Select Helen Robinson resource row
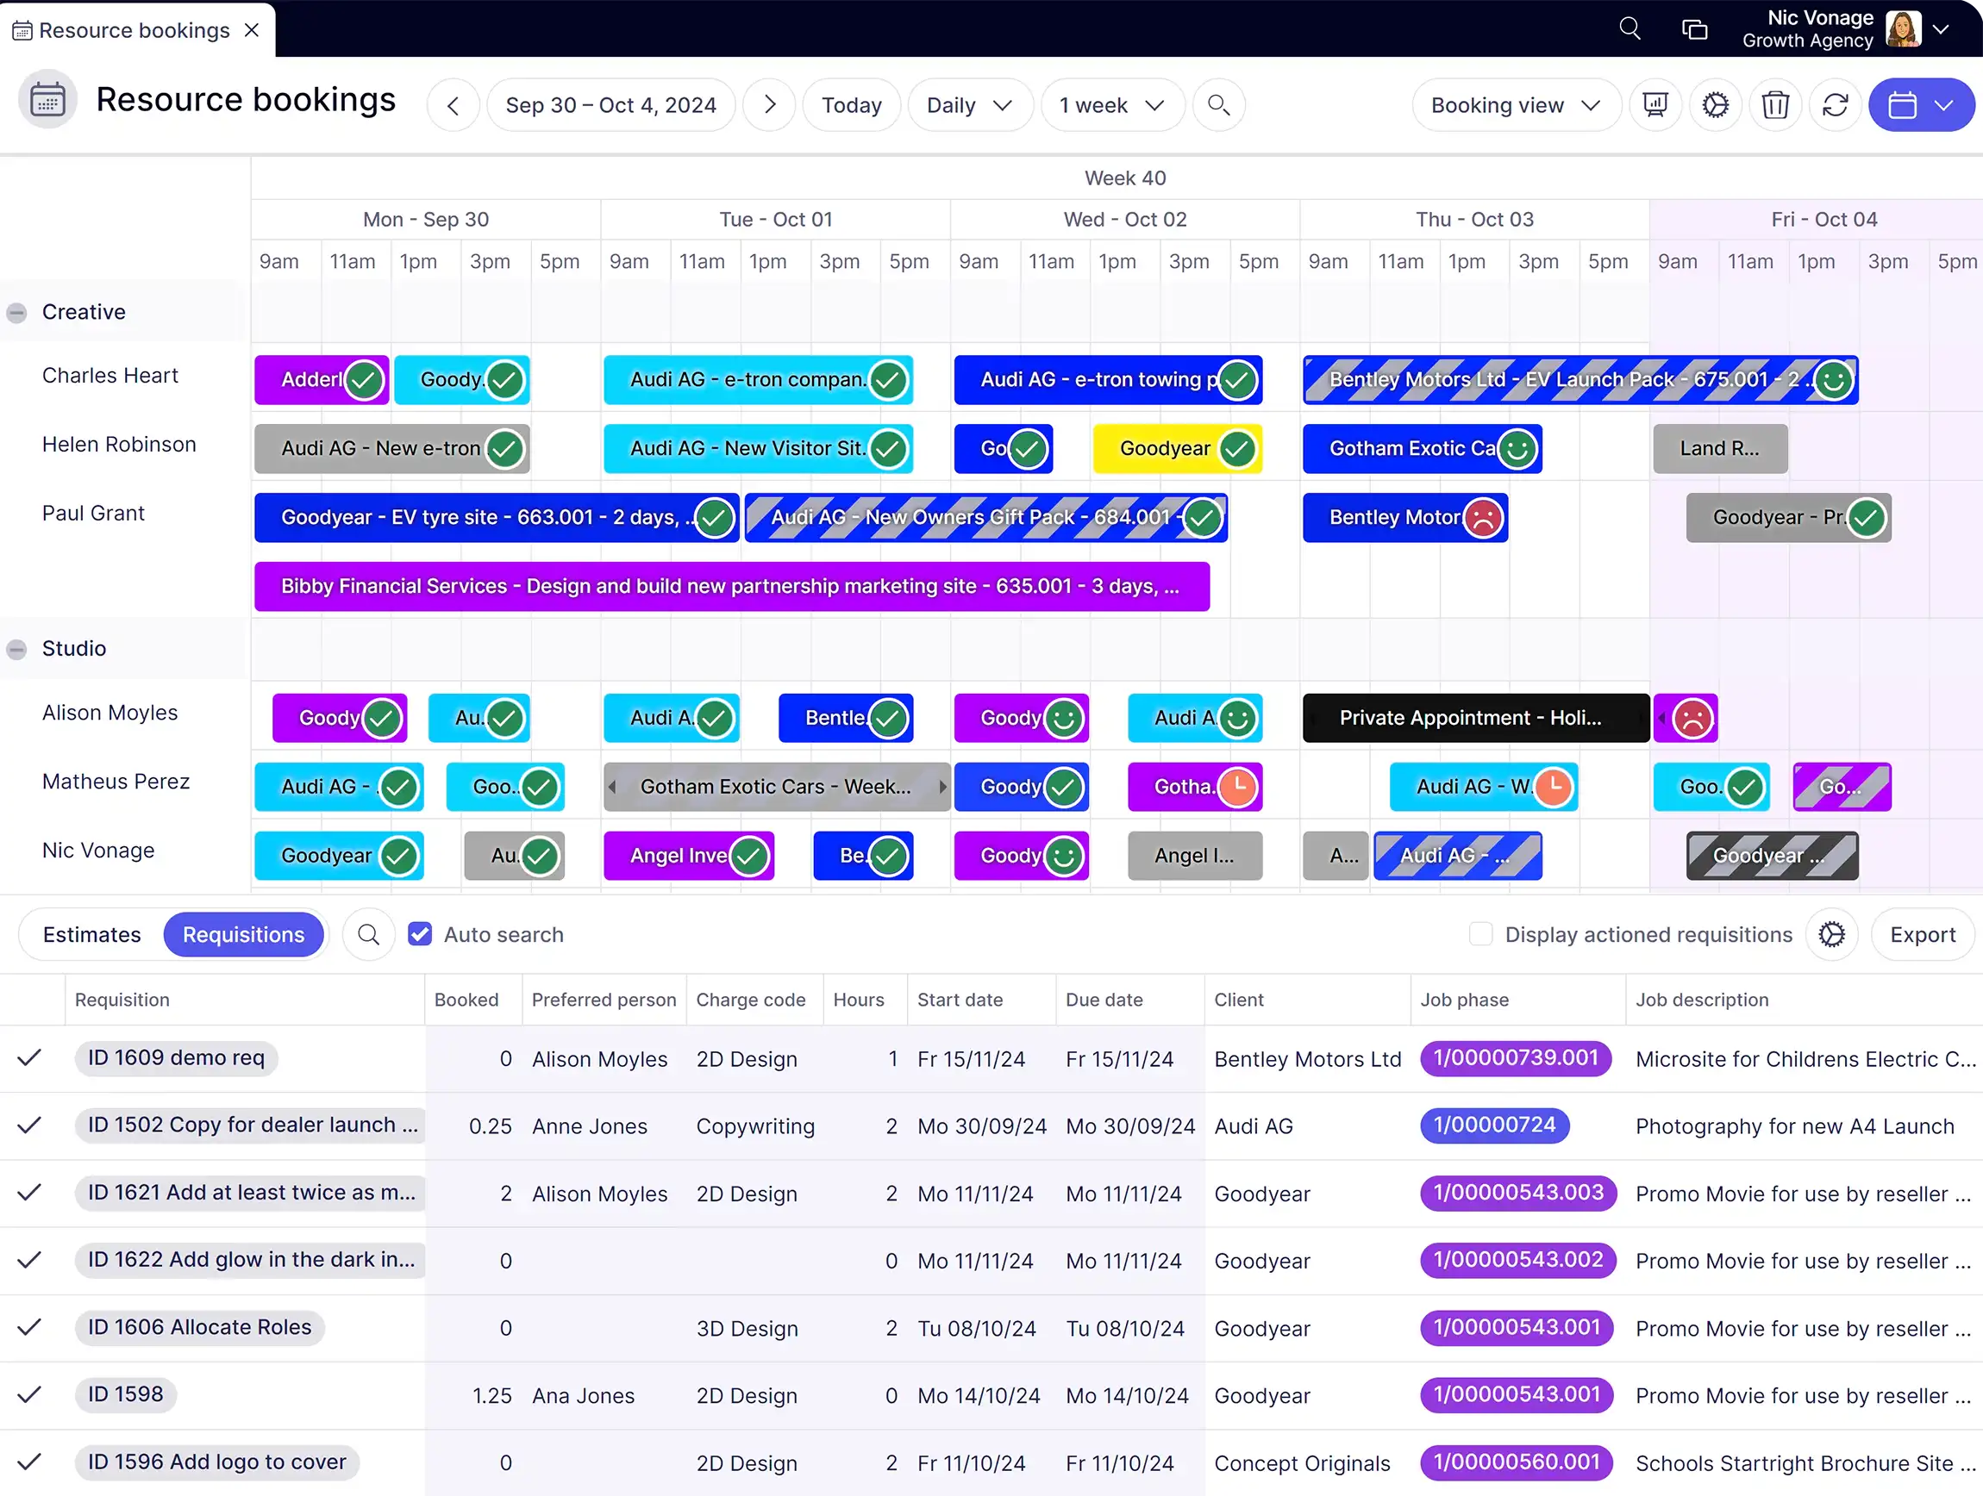Viewport: 1983px width, 1496px height. tap(119, 445)
